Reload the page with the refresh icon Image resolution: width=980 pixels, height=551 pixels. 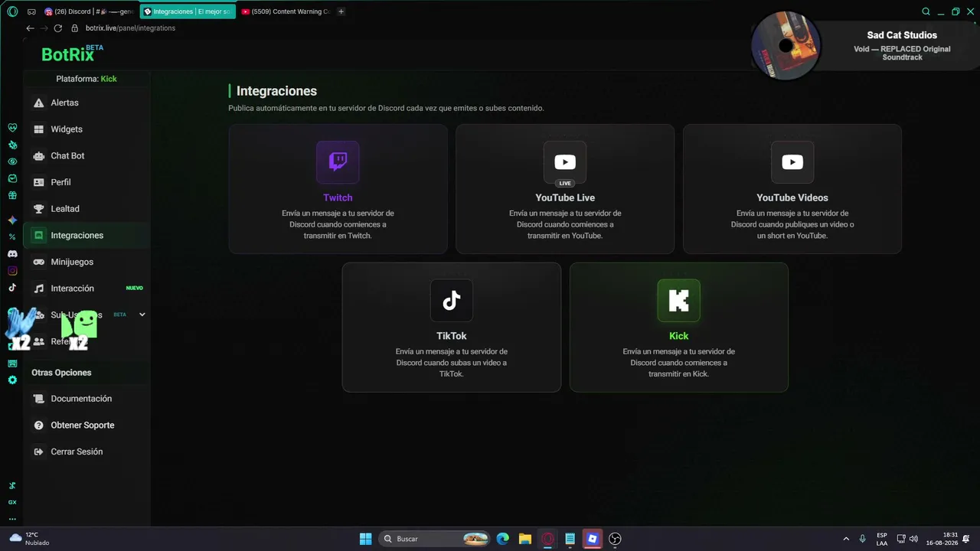tap(57, 28)
